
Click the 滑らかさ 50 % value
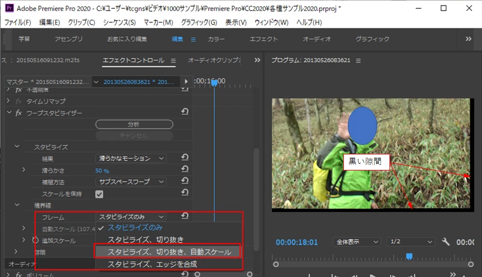tap(102, 171)
